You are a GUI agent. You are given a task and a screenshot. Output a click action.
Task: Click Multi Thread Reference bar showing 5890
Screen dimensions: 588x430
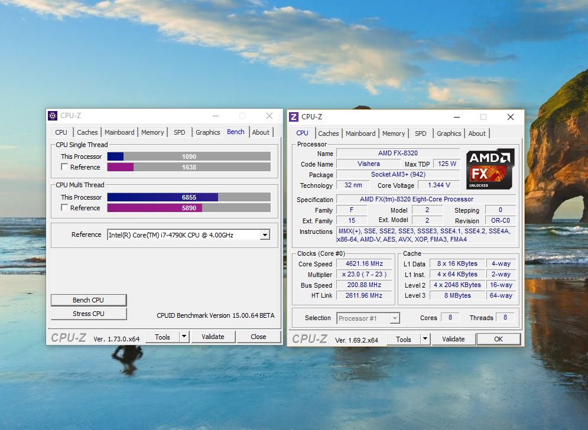[x=189, y=208]
